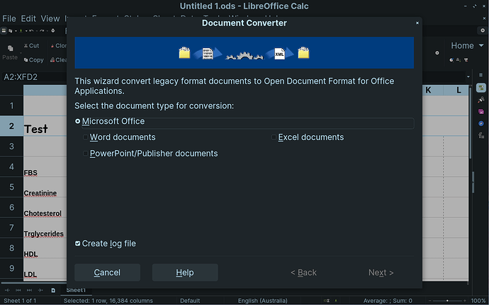Screen dimensions: 489x305
Task: Open the Edit menu
Action: (28, 18)
